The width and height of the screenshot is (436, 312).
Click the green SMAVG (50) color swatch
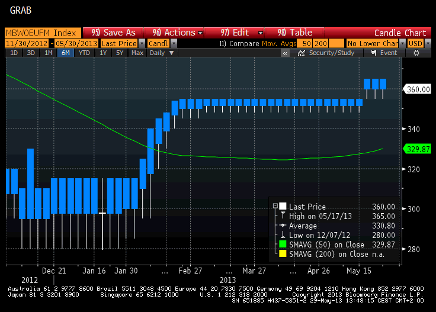coord(283,245)
